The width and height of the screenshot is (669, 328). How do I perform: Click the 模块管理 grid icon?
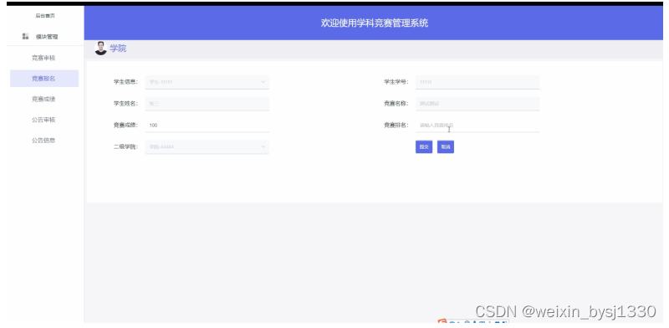pos(25,37)
